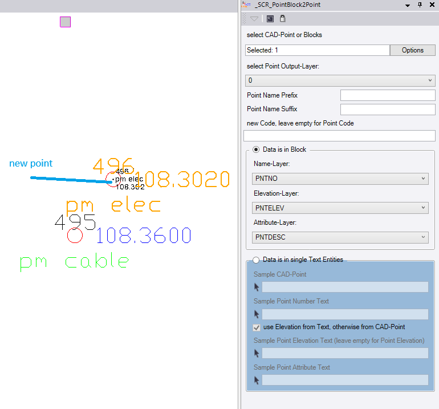Toggle use Elevation from Text checkbox

[x=257, y=327]
